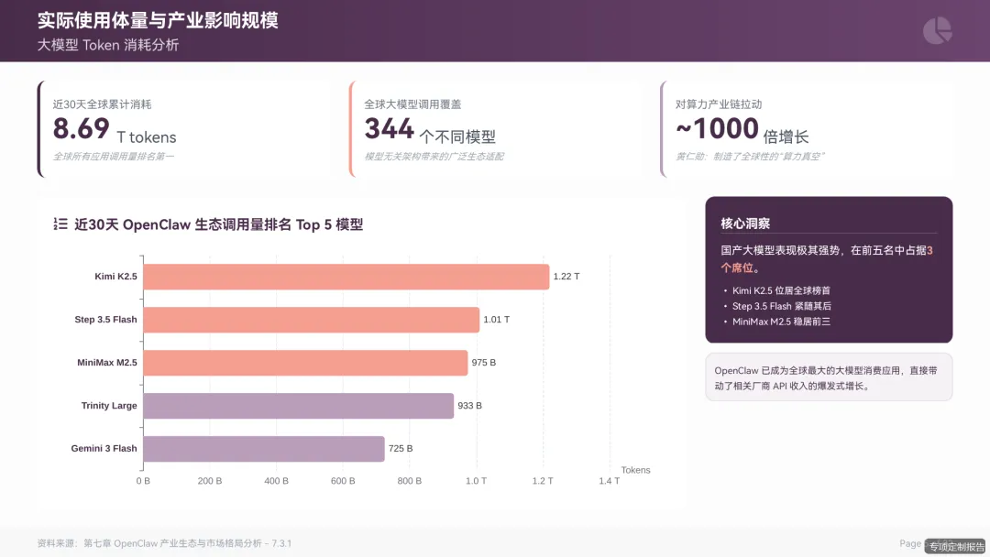Click the 'OpenClaw 已成为全球最大' note box

829,377
